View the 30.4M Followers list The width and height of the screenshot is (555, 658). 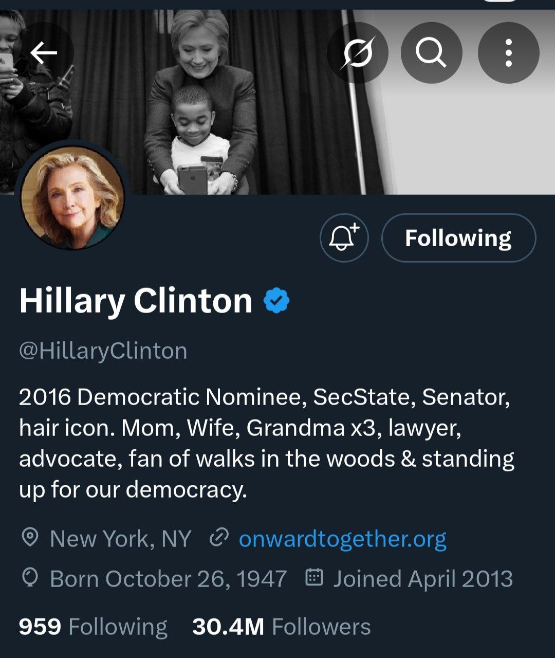pos(281,627)
